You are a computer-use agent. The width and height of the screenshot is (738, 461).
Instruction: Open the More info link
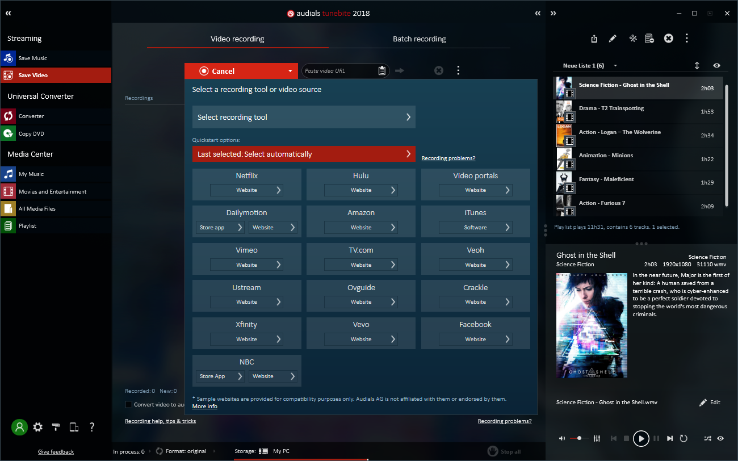[x=204, y=406]
